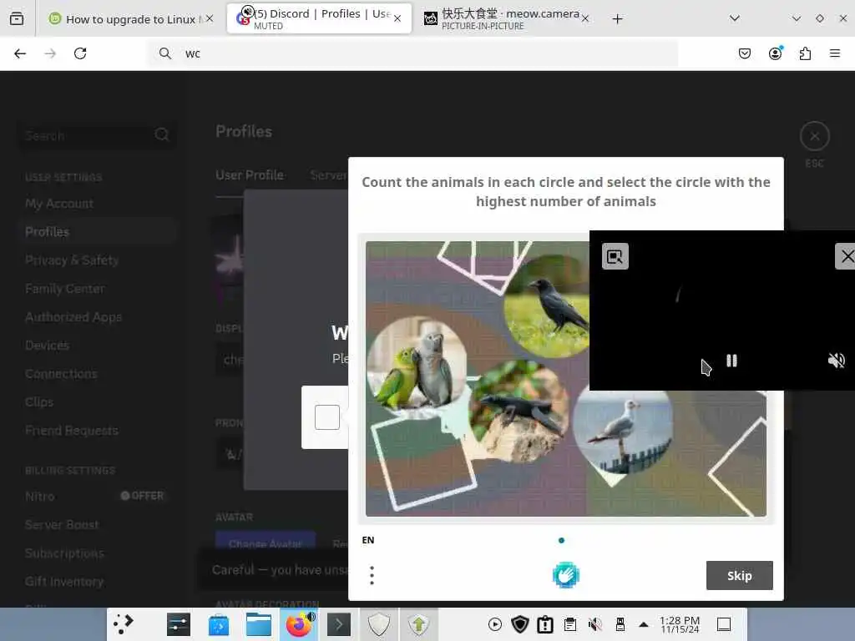Select circle with black bird on rock

pos(519,411)
